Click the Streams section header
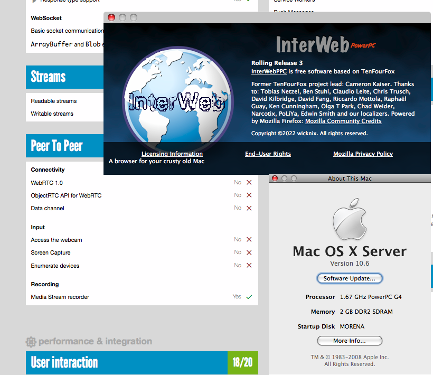 pos(64,77)
